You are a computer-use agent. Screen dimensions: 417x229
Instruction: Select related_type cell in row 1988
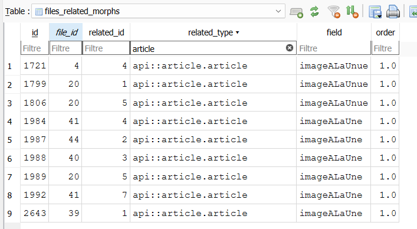pos(214,158)
